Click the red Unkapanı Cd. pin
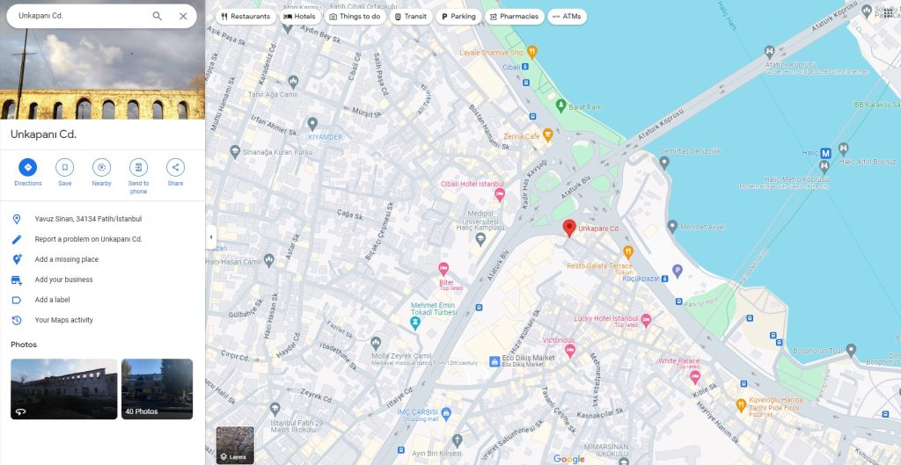901x465 pixels. coord(569,228)
